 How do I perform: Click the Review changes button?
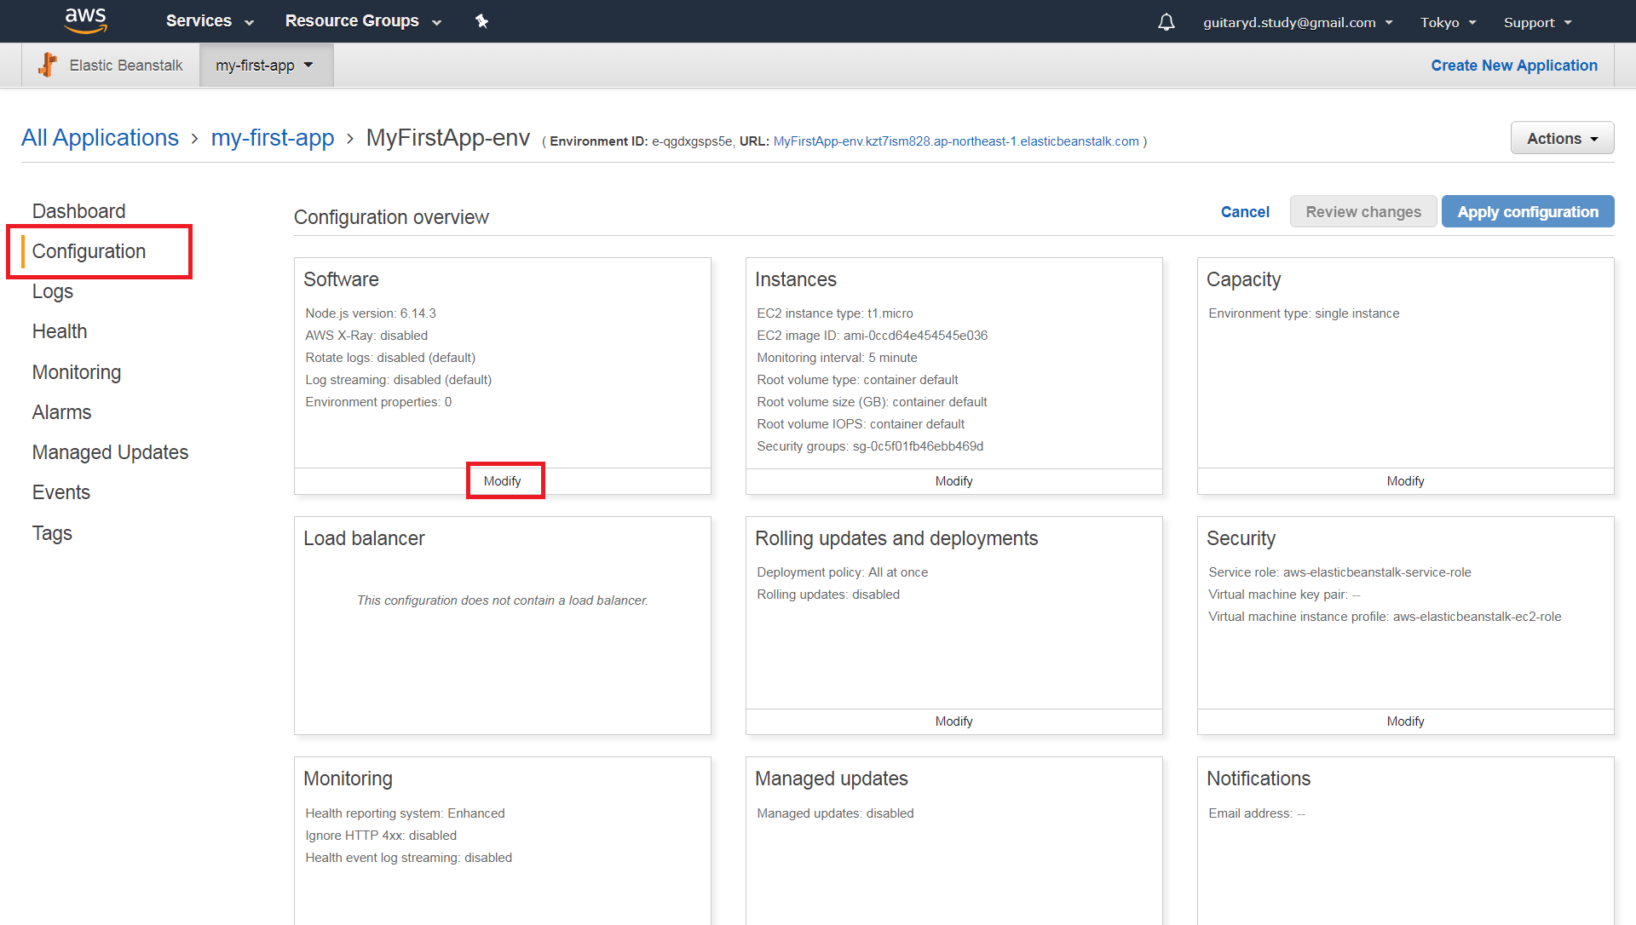(1363, 212)
